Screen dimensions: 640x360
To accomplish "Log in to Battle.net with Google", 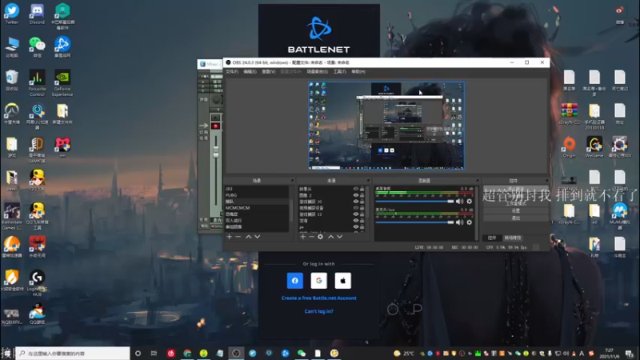I will coord(318,281).
